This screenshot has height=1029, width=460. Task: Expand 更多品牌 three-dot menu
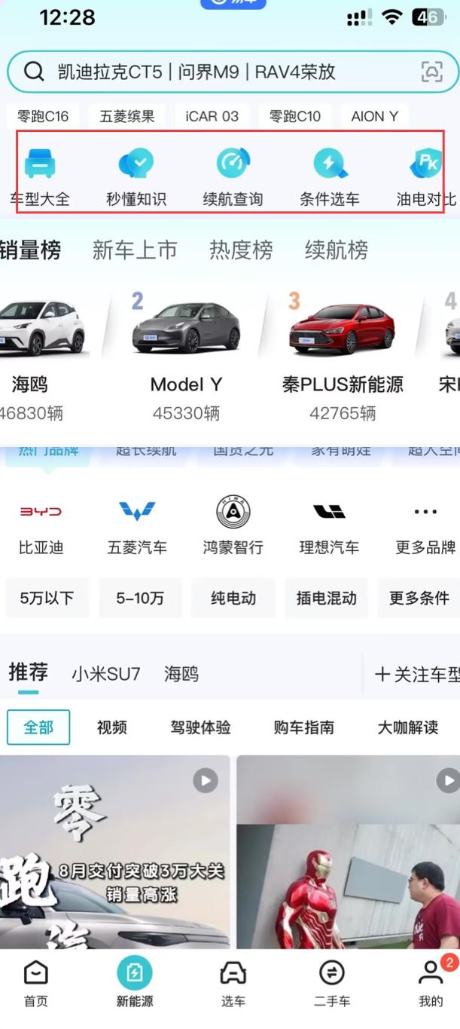425,512
